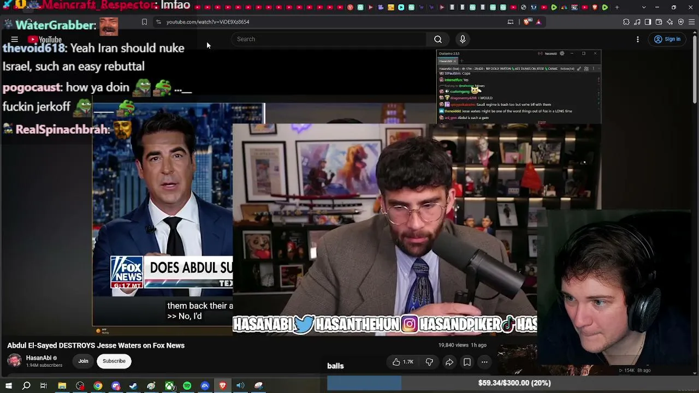Click the video title text
The image size is (699, 393).
[x=96, y=346]
